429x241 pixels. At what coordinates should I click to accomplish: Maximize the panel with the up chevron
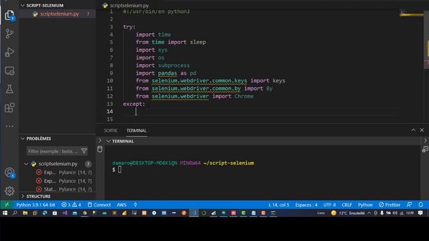point(413,131)
